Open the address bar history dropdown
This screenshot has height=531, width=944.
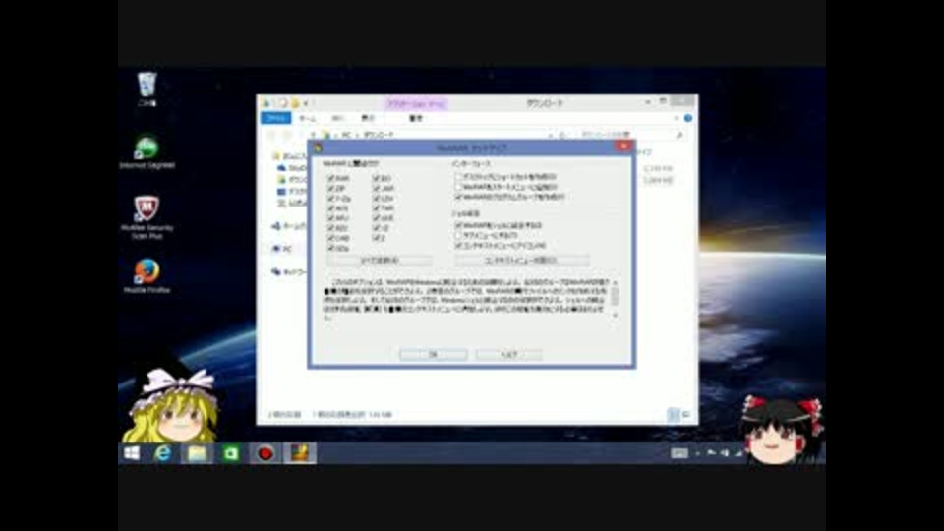pyautogui.click(x=551, y=135)
